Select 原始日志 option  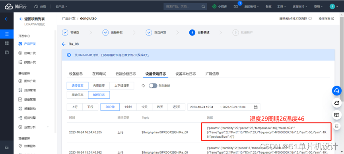click(78, 95)
